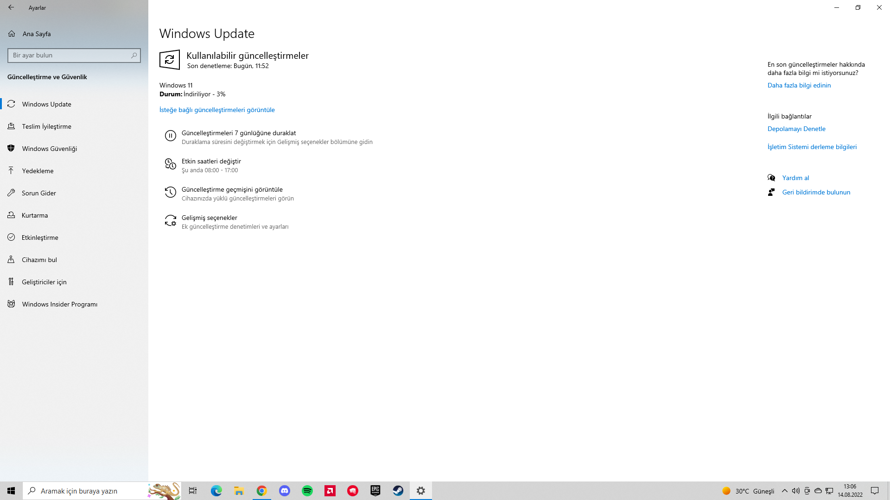Show hidden tray icons chevron
The width and height of the screenshot is (890, 500).
click(x=784, y=491)
